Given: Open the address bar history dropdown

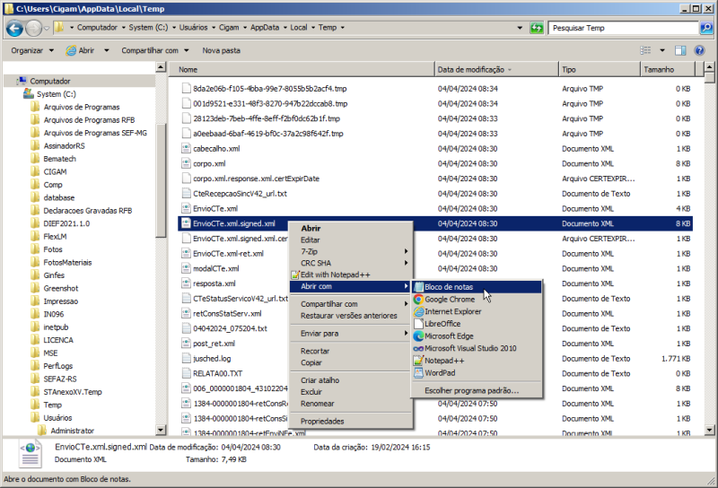Looking at the screenshot, I should click(520, 28).
